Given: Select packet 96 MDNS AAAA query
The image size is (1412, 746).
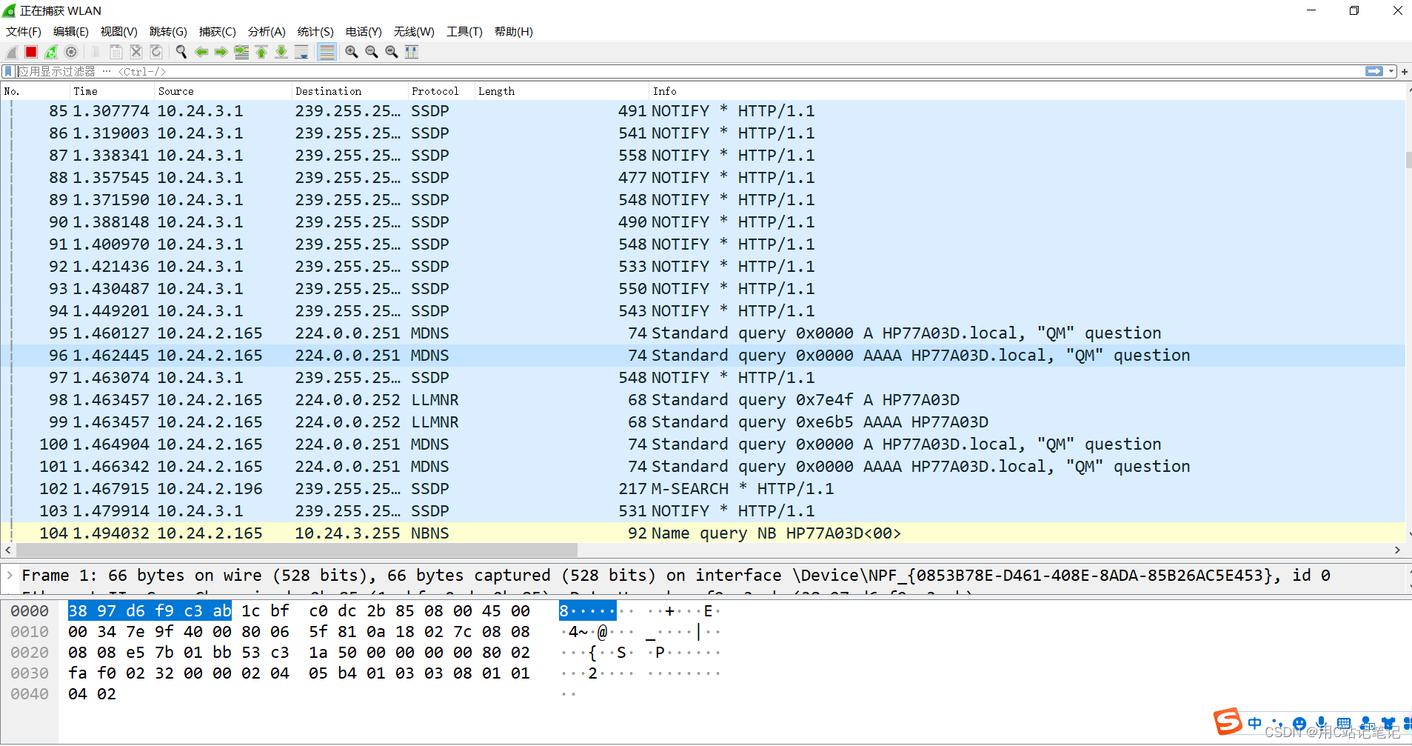Looking at the screenshot, I should [703, 356].
